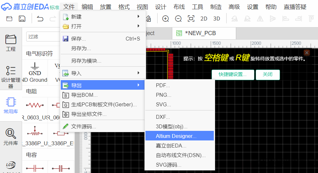Place the GND Ground symbol
This screenshot has width=318, height=173.
[x=35, y=72]
